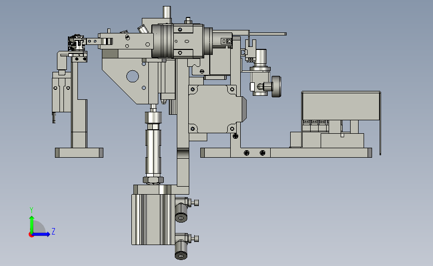Select the large rectangular cover box on the right

pyautogui.click(x=341, y=106)
